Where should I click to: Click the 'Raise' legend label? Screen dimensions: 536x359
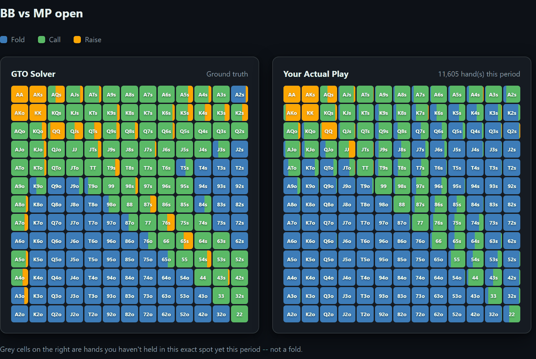(x=93, y=39)
